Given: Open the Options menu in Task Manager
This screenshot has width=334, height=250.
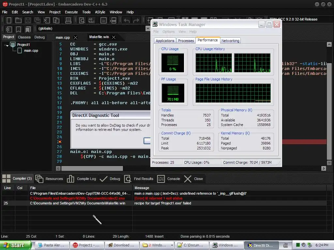Looking at the screenshot, I should coord(169,32).
